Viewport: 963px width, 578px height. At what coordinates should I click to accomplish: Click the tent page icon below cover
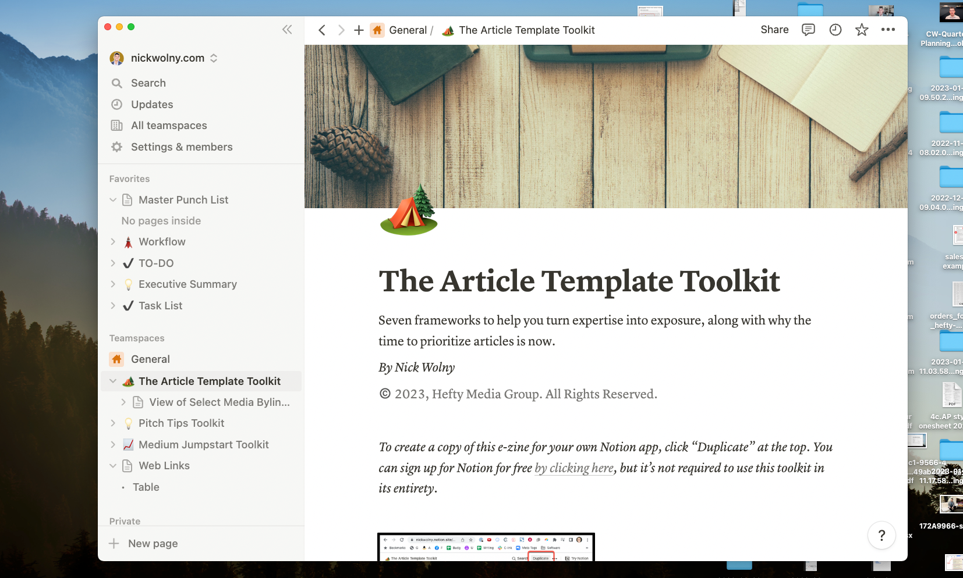point(409,210)
